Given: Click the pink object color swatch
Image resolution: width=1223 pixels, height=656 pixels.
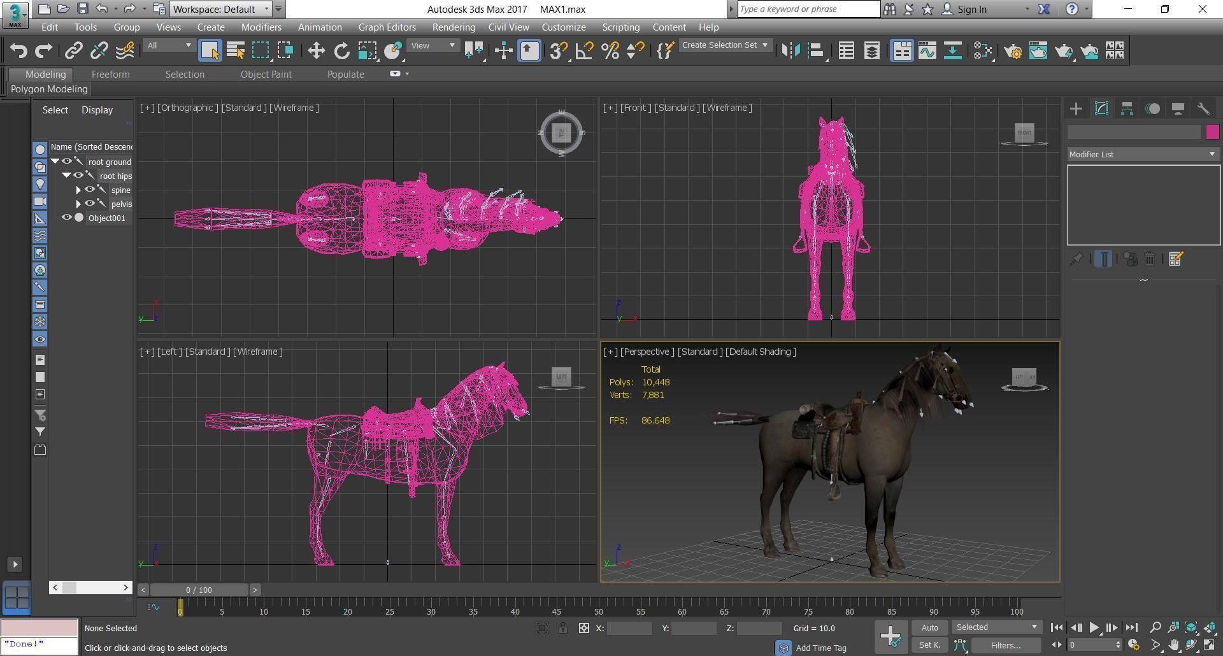Looking at the screenshot, I should point(1212,132).
